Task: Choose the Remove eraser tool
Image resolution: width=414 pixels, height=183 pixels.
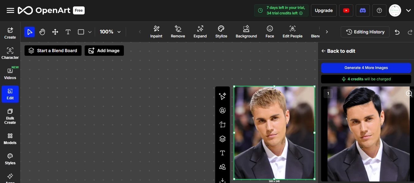Action: (x=178, y=32)
